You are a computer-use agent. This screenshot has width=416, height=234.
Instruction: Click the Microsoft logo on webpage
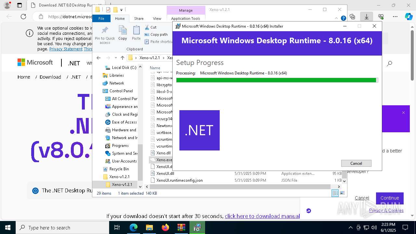point(35,62)
